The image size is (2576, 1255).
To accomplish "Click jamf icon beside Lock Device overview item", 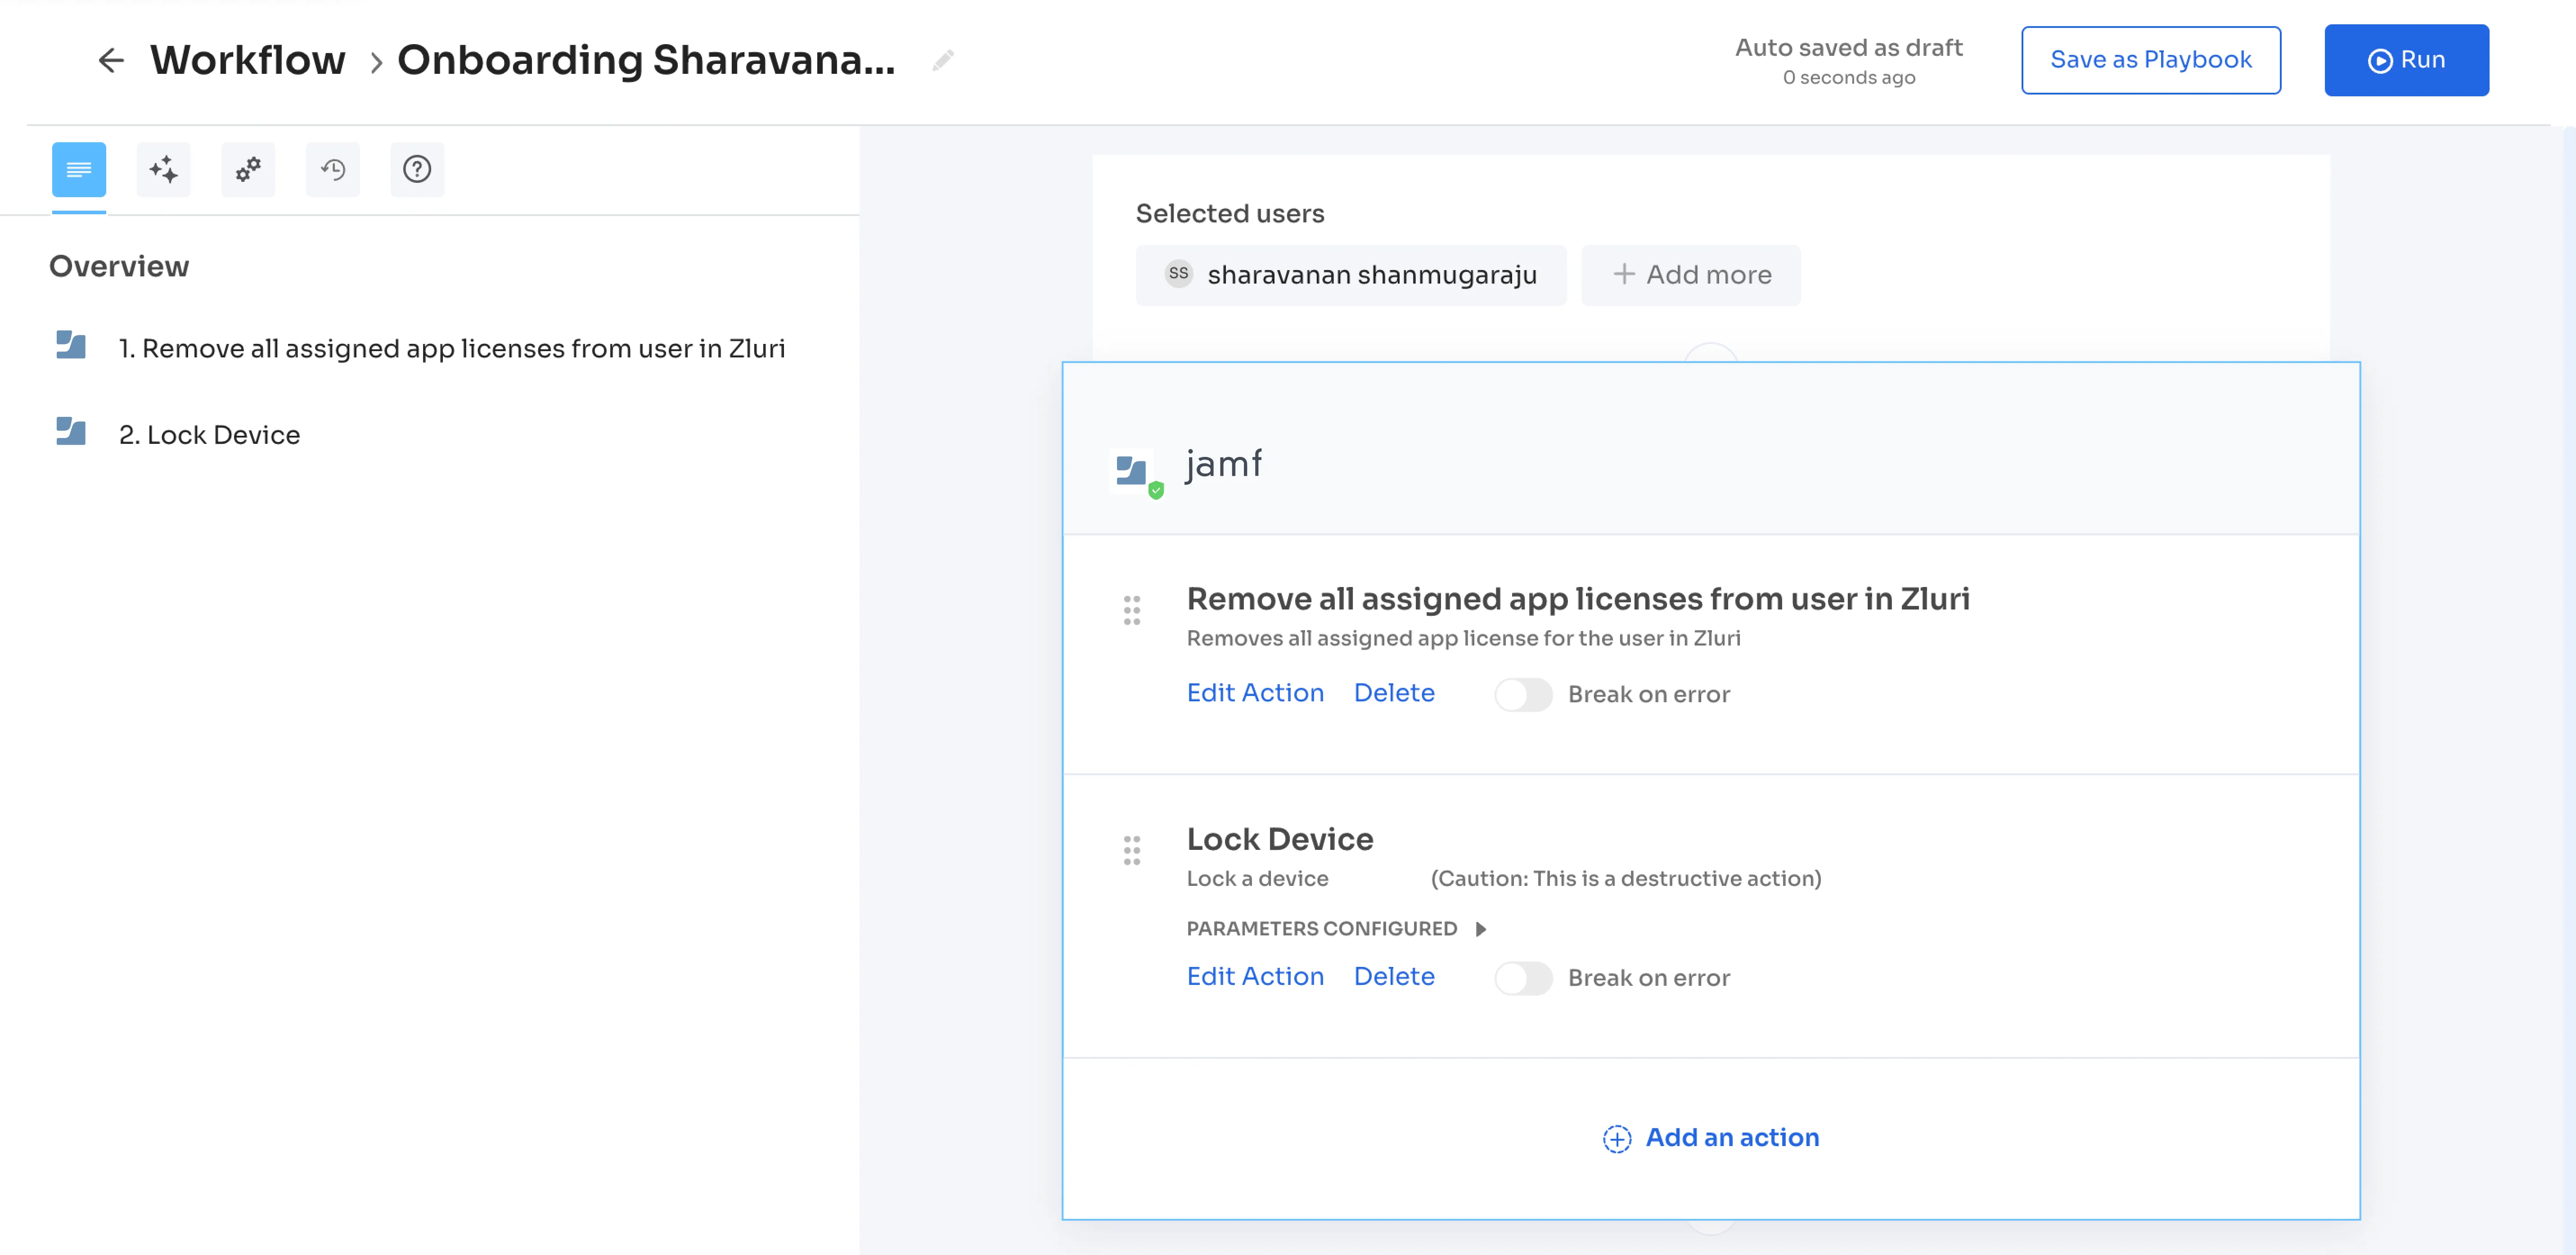I will pos(71,431).
